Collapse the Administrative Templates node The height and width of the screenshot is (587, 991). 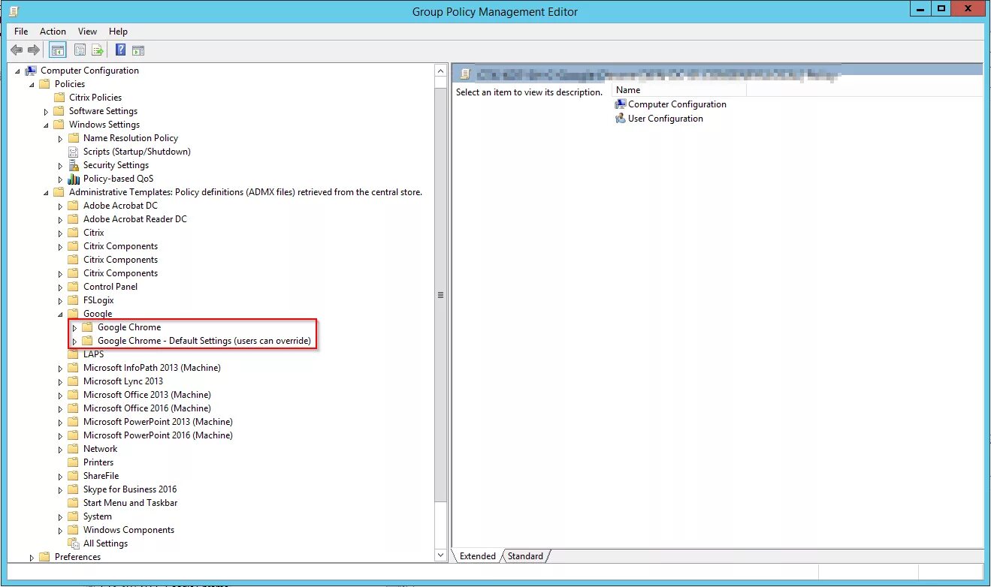46,193
